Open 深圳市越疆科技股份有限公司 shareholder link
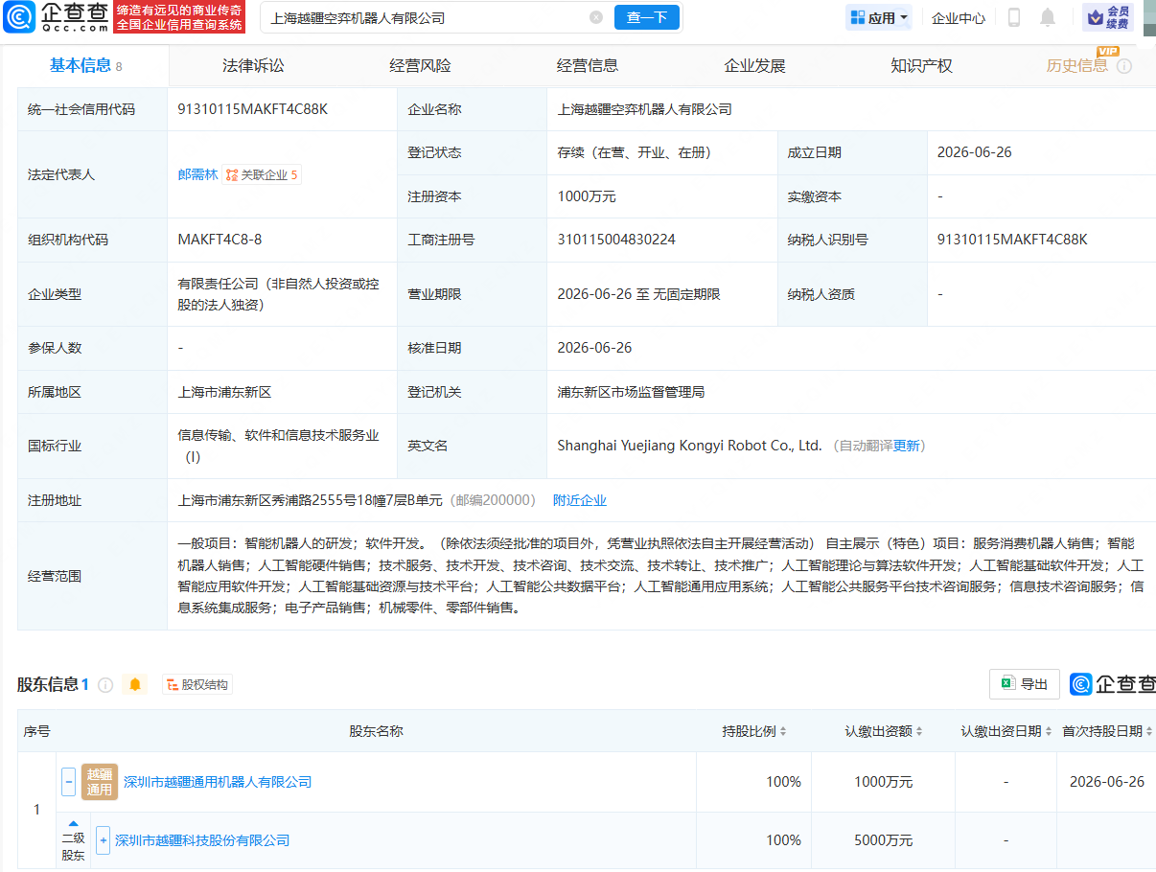This screenshot has width=1156, height=872. coord(202,840)
